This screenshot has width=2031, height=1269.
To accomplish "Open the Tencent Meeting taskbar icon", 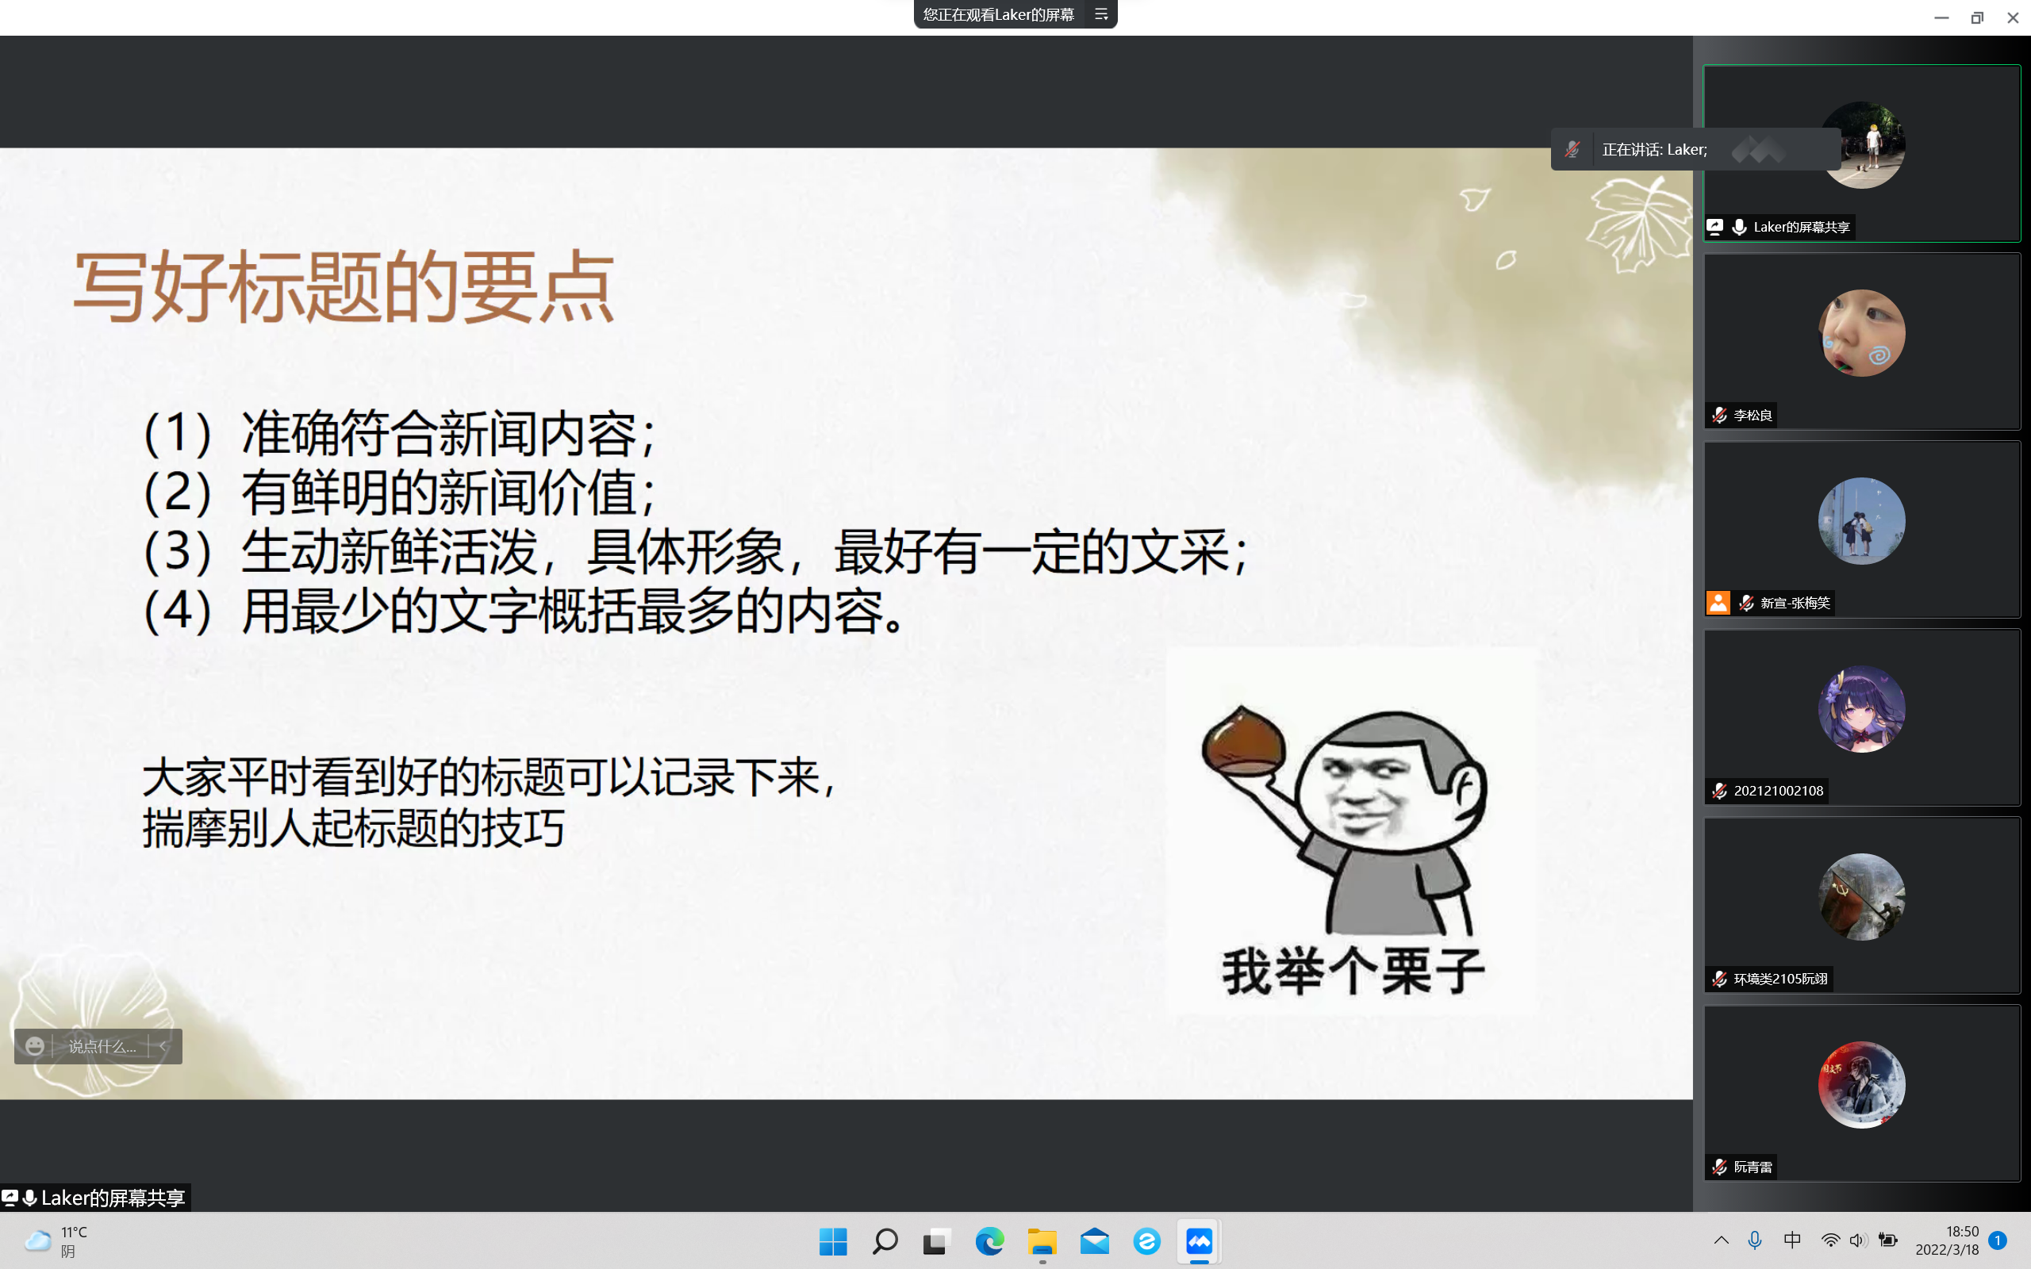I will (1199, 1240).
